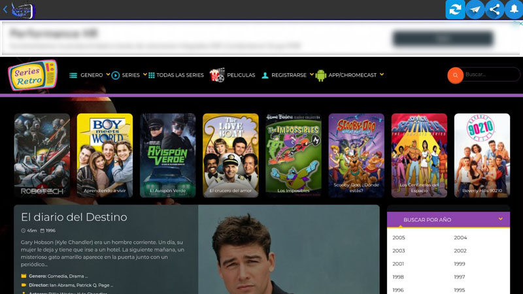The image size is (523, 294).
Task: Open Todas las Series menu item
Action: click(x=177, y=75)
